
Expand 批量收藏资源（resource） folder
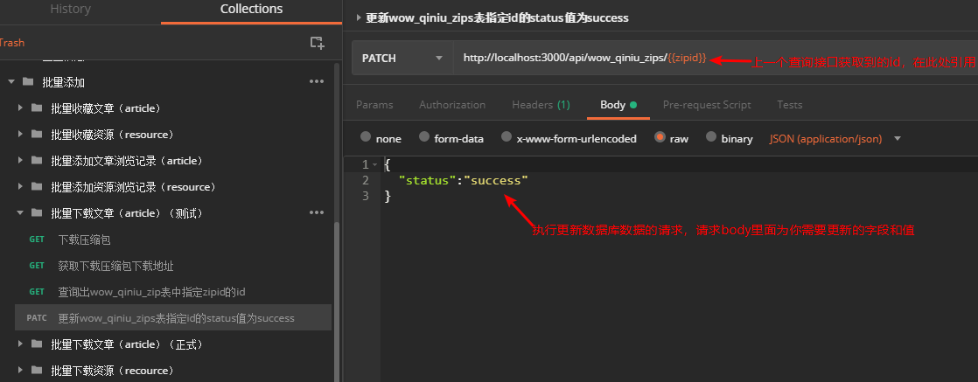tap(21, 134)
